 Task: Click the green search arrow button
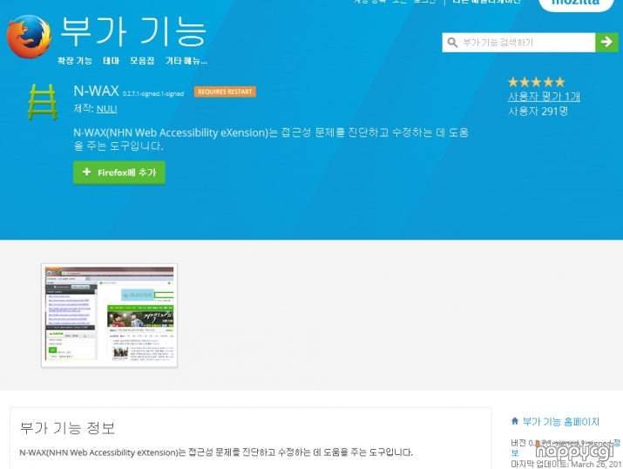click(606, 42)
